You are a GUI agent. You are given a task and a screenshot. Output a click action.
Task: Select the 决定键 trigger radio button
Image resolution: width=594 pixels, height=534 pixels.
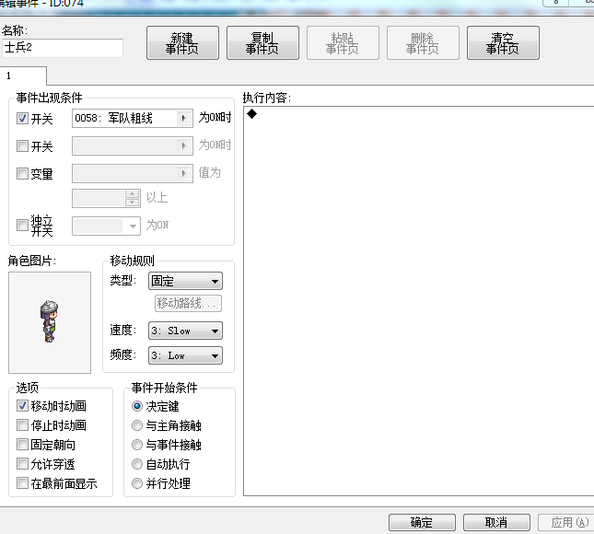136,406
